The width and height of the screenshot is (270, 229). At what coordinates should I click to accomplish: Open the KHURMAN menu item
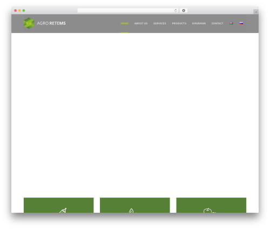[x=199, y=23]
